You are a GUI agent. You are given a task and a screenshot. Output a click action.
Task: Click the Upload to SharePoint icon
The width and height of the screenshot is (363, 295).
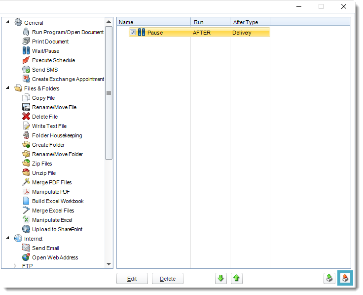(x=26, y=229)
